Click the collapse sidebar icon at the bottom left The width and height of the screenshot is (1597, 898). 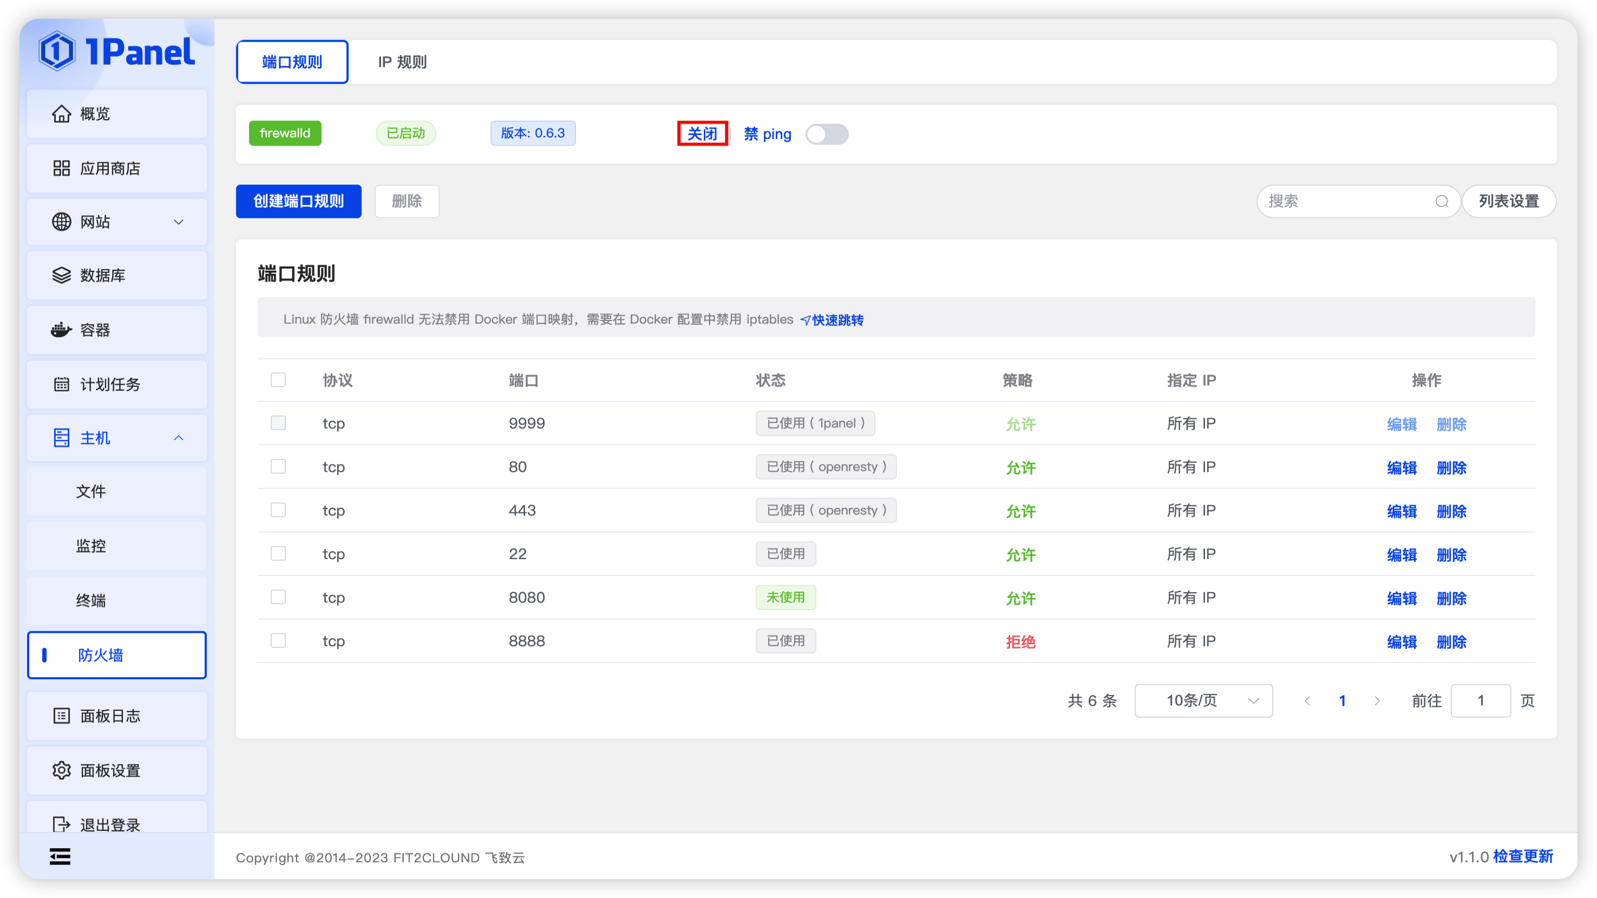coord(60,856)
